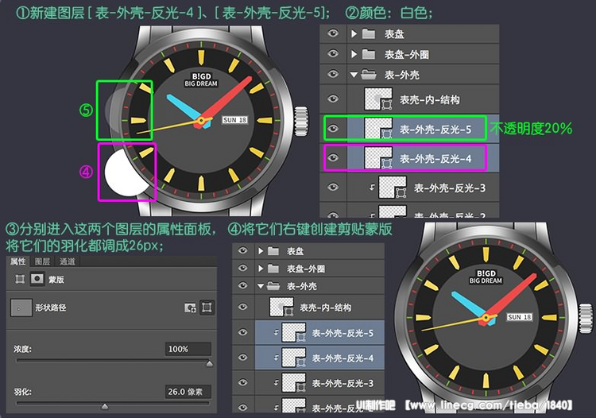596x418 pixels.
Task: Select 表壳-内-结构 layer name in top panel
Action: (429, 100)
